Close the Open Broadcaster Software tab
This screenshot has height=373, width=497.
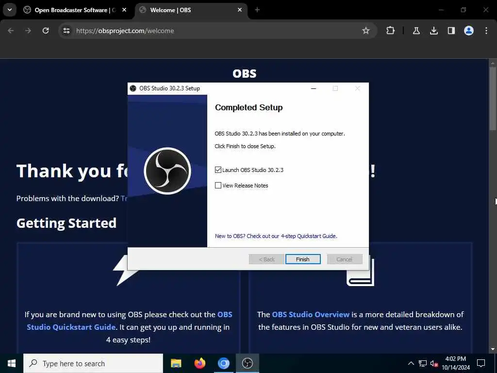click(124, 10)
